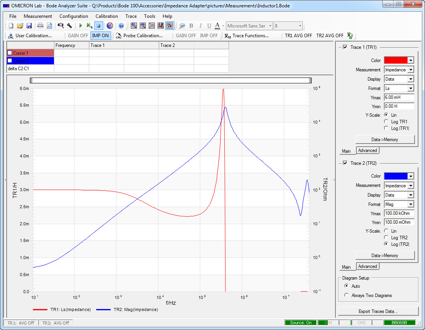Image resolution: width=425 pixels, height=330 pixels.
Task: Toggle italic text formatting
Action: point(200,26)
